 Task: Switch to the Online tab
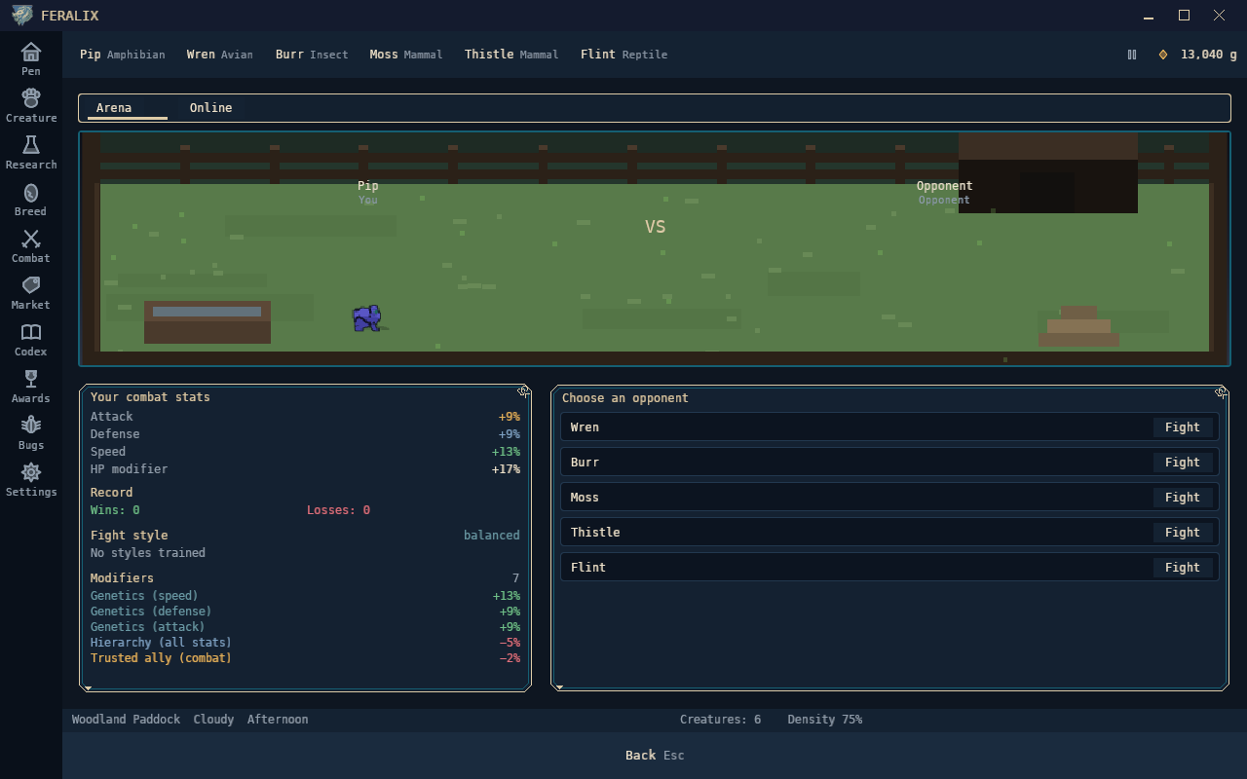tap(210, 108)
